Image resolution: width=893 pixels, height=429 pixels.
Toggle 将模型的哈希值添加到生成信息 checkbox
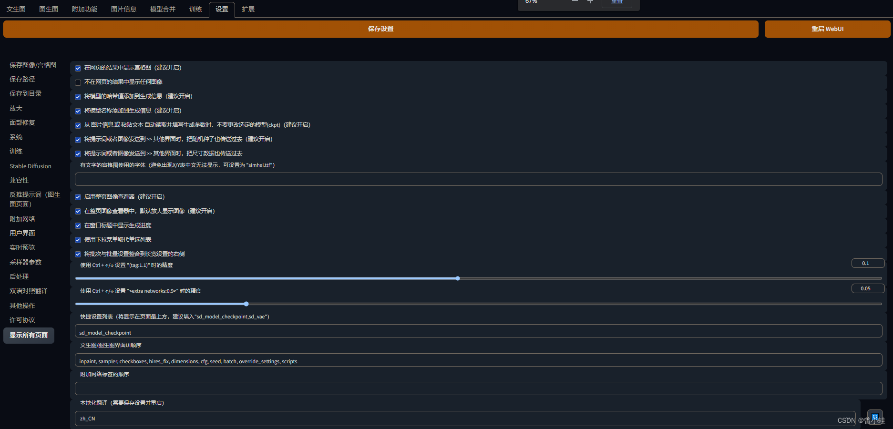point(78,97)
